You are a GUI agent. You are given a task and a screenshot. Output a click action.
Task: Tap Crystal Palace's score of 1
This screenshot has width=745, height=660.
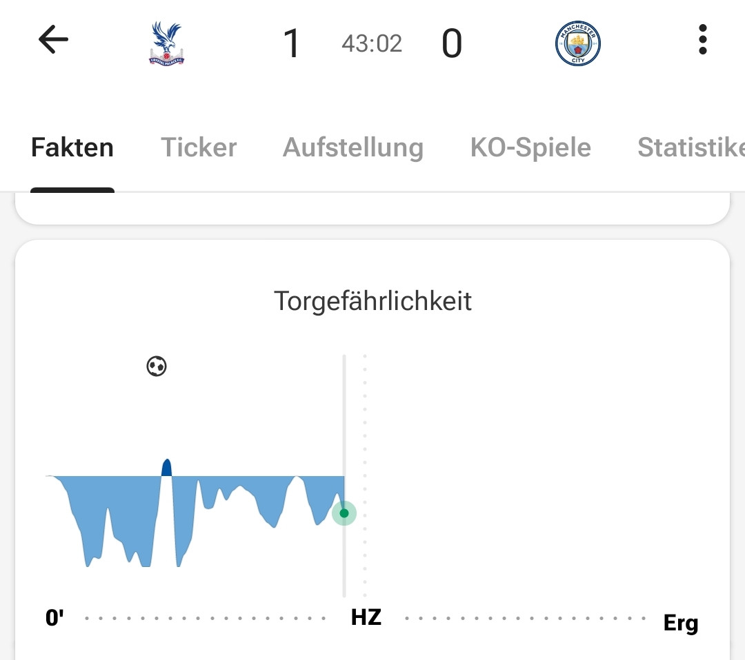pyautogui.click(x=292, y=43)
